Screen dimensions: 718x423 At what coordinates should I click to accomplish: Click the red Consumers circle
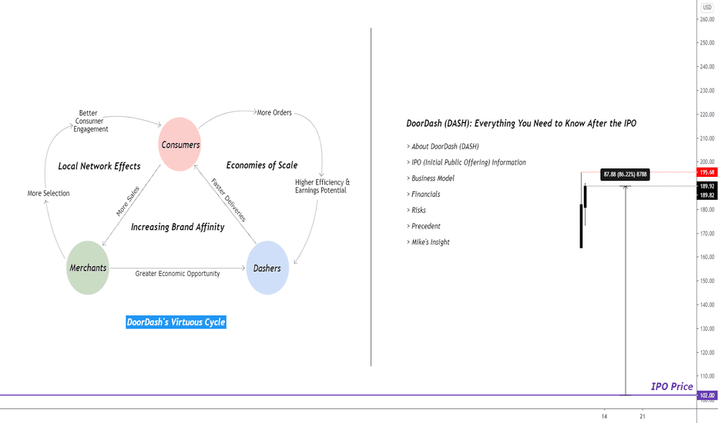(x=179, y=144)
